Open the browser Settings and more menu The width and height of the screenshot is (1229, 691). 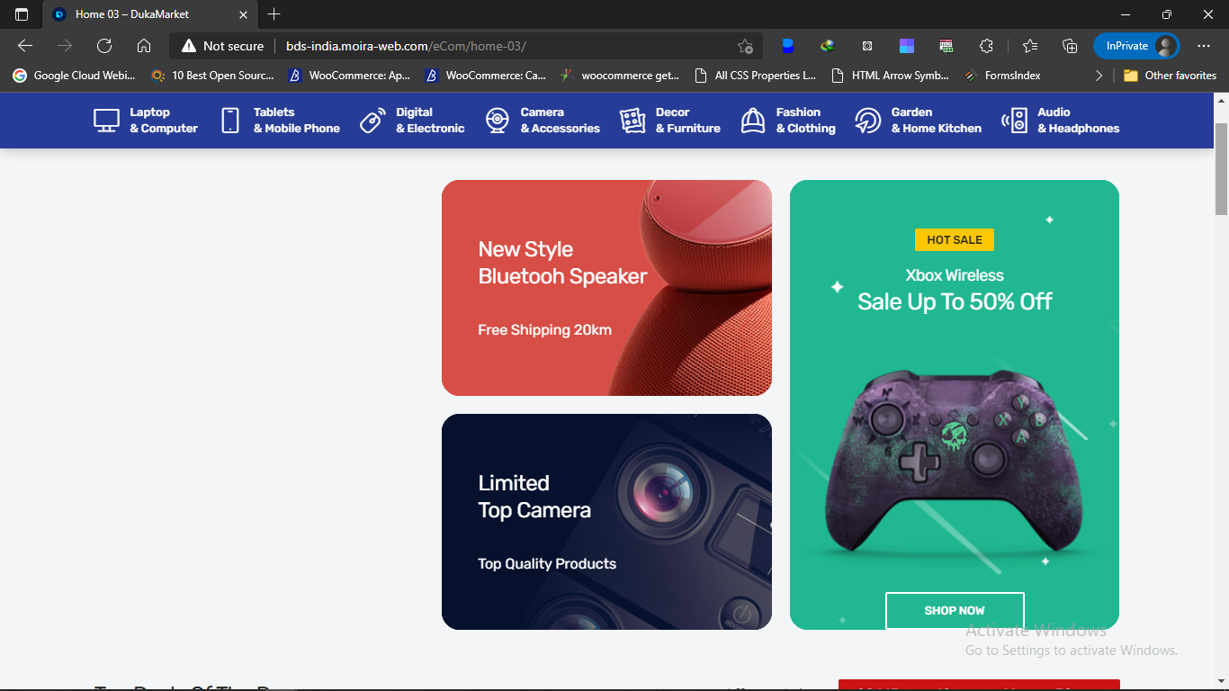pyautogui.click(x=1204, y=46)
